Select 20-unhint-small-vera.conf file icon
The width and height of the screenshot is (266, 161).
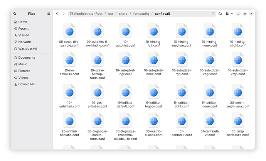[238, 92]
